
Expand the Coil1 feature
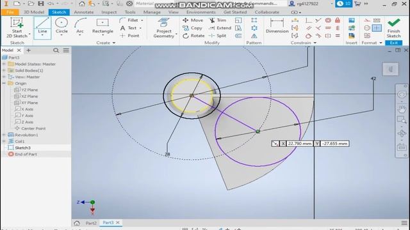(x=4, y=141)
